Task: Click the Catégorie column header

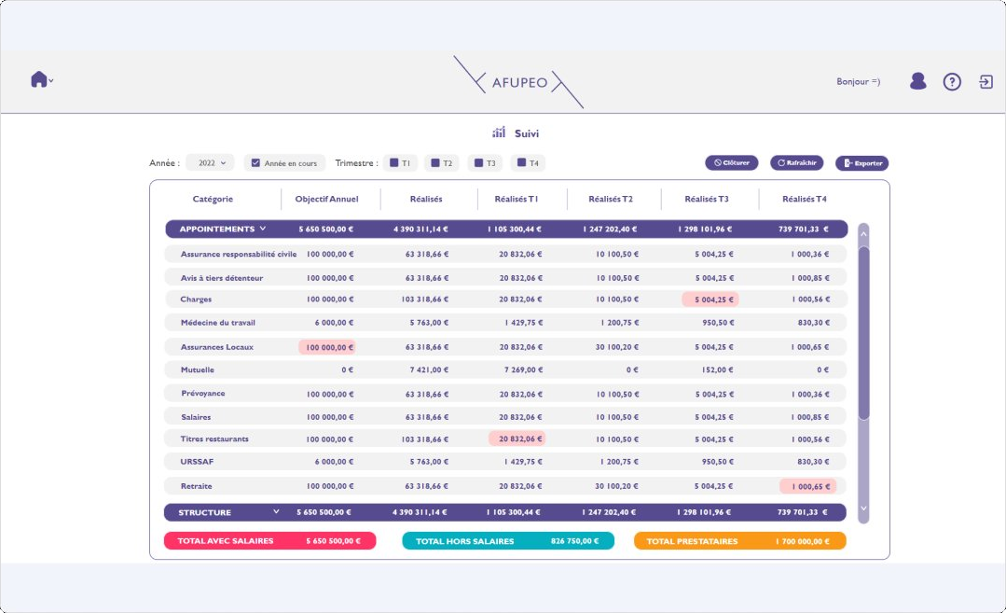Action: [x=213, y=199]
